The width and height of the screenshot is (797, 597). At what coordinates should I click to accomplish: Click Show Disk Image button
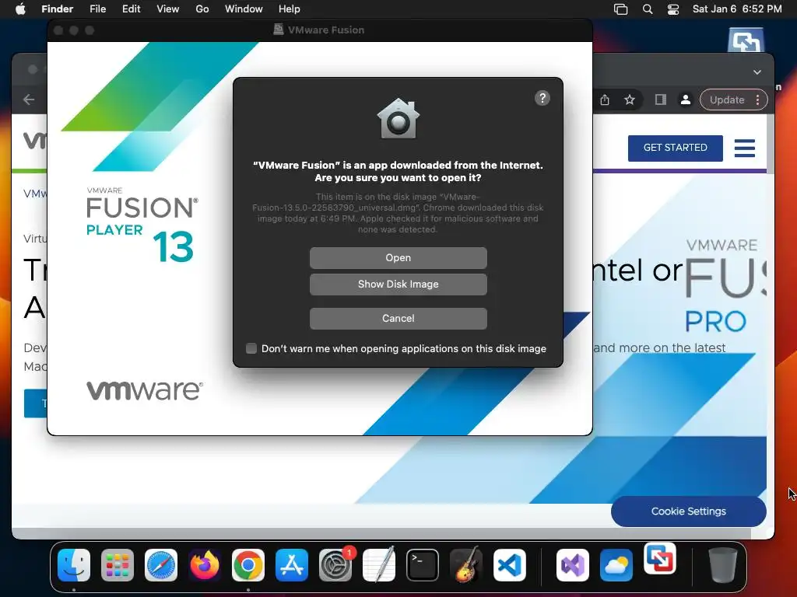pyautogui.click(x=398, y=285)
